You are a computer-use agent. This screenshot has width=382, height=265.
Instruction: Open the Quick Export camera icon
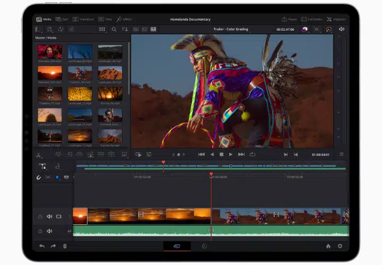click(305, 30)
